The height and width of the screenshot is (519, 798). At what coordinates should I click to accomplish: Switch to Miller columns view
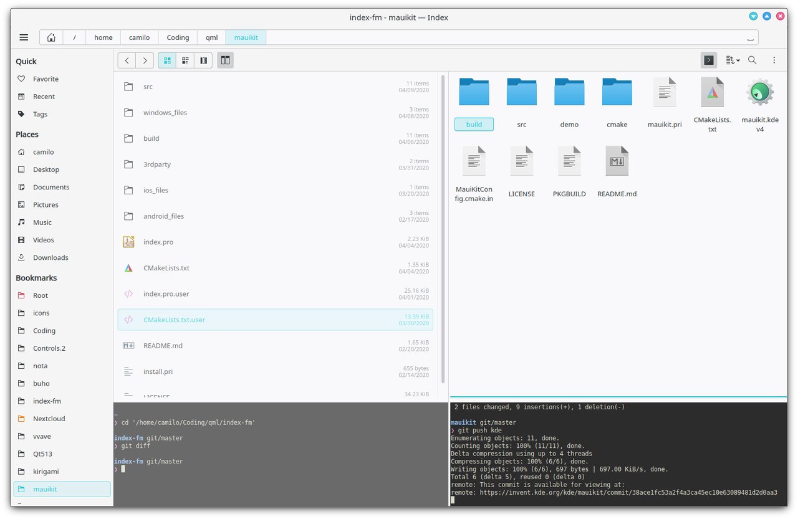click(203, 60)
